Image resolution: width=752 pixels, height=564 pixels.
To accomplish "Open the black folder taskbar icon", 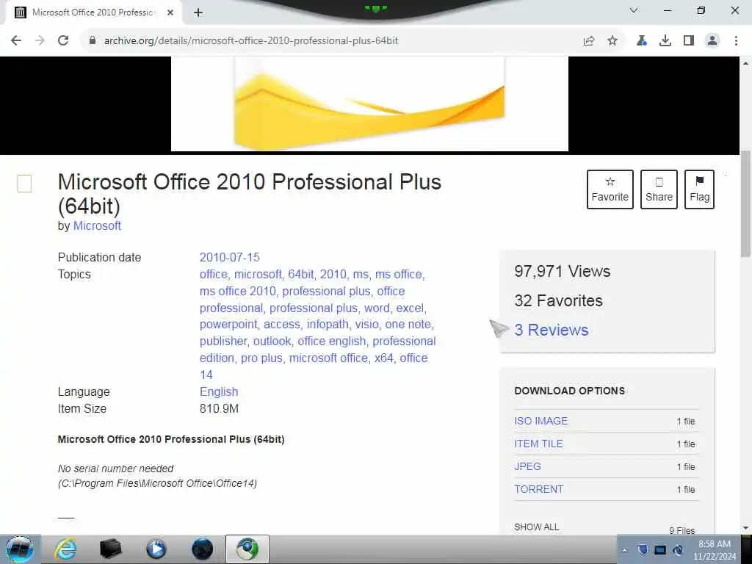I will (x=110, y=549).
